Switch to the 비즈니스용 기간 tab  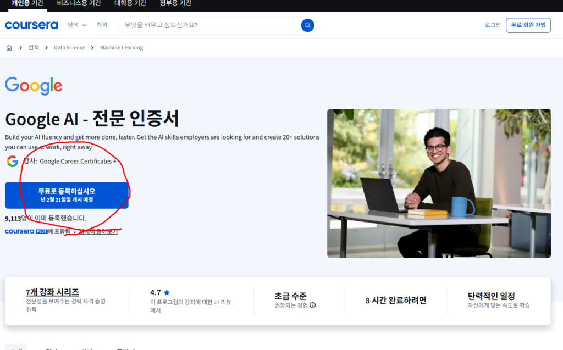pyautogui.click(x=79, y=3)
